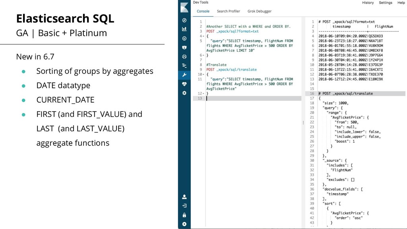The width and height of the screenshot is (407, 229).
Task: Switch to the Console tab
Action: click(x=203, y=11)
